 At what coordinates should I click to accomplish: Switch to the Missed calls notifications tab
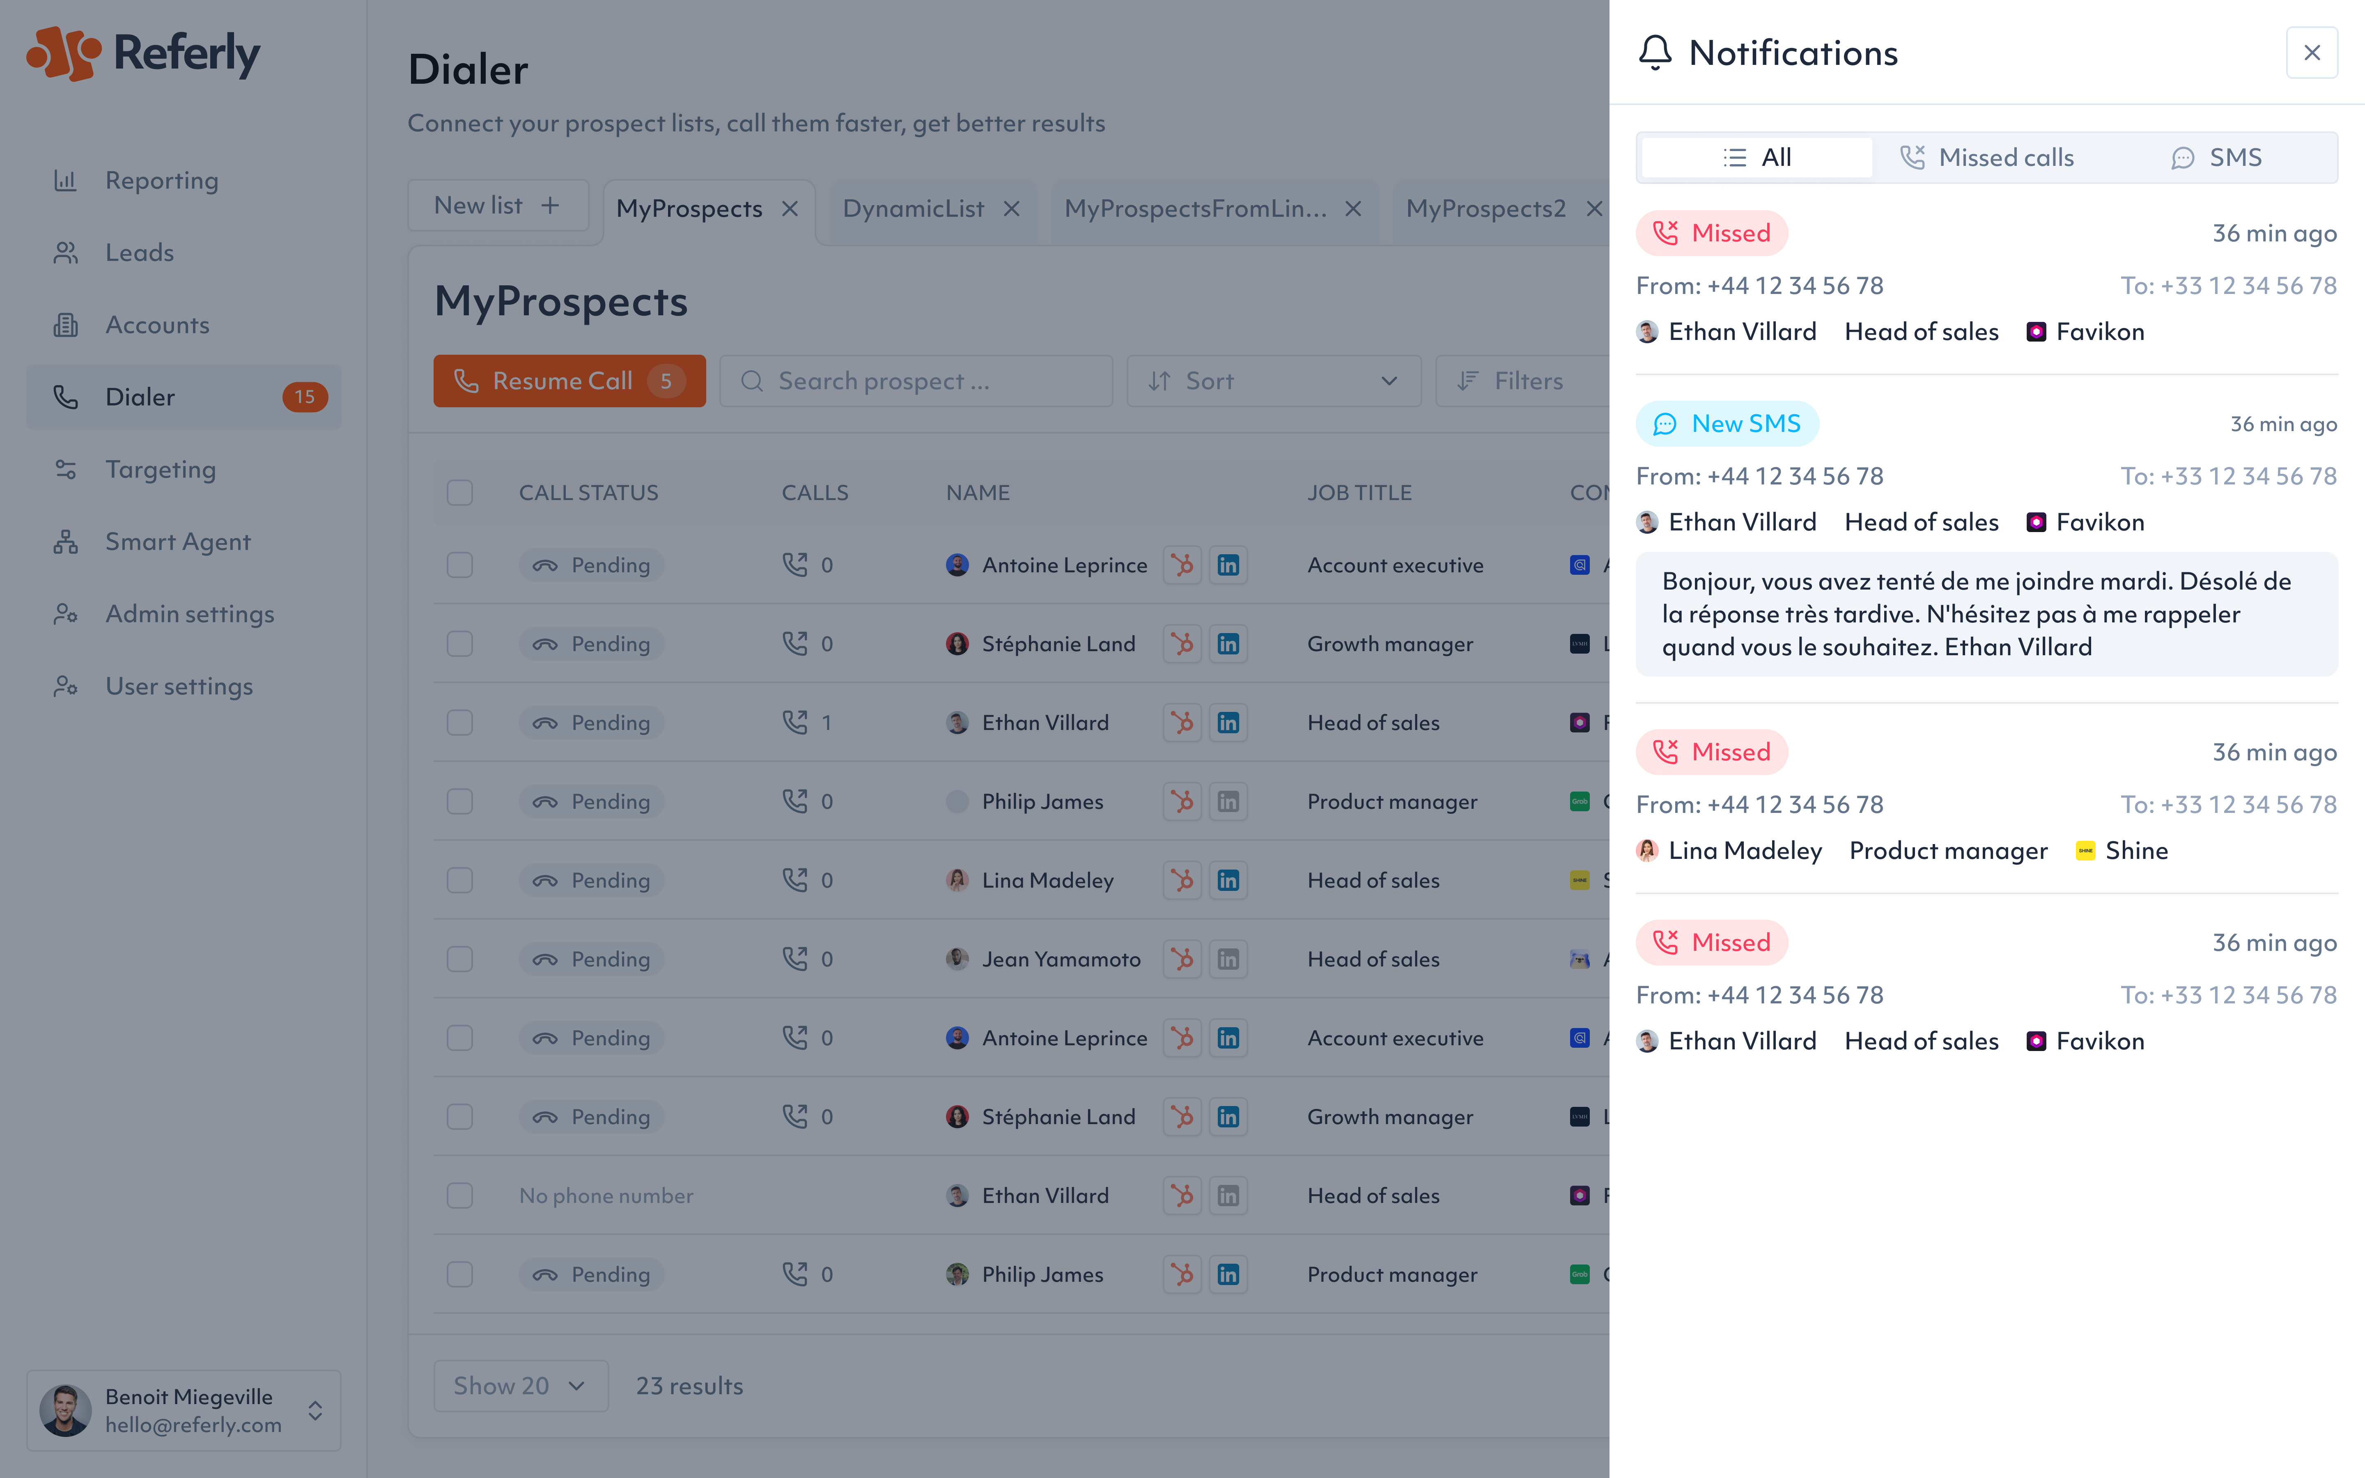(x=1987, y=157)
